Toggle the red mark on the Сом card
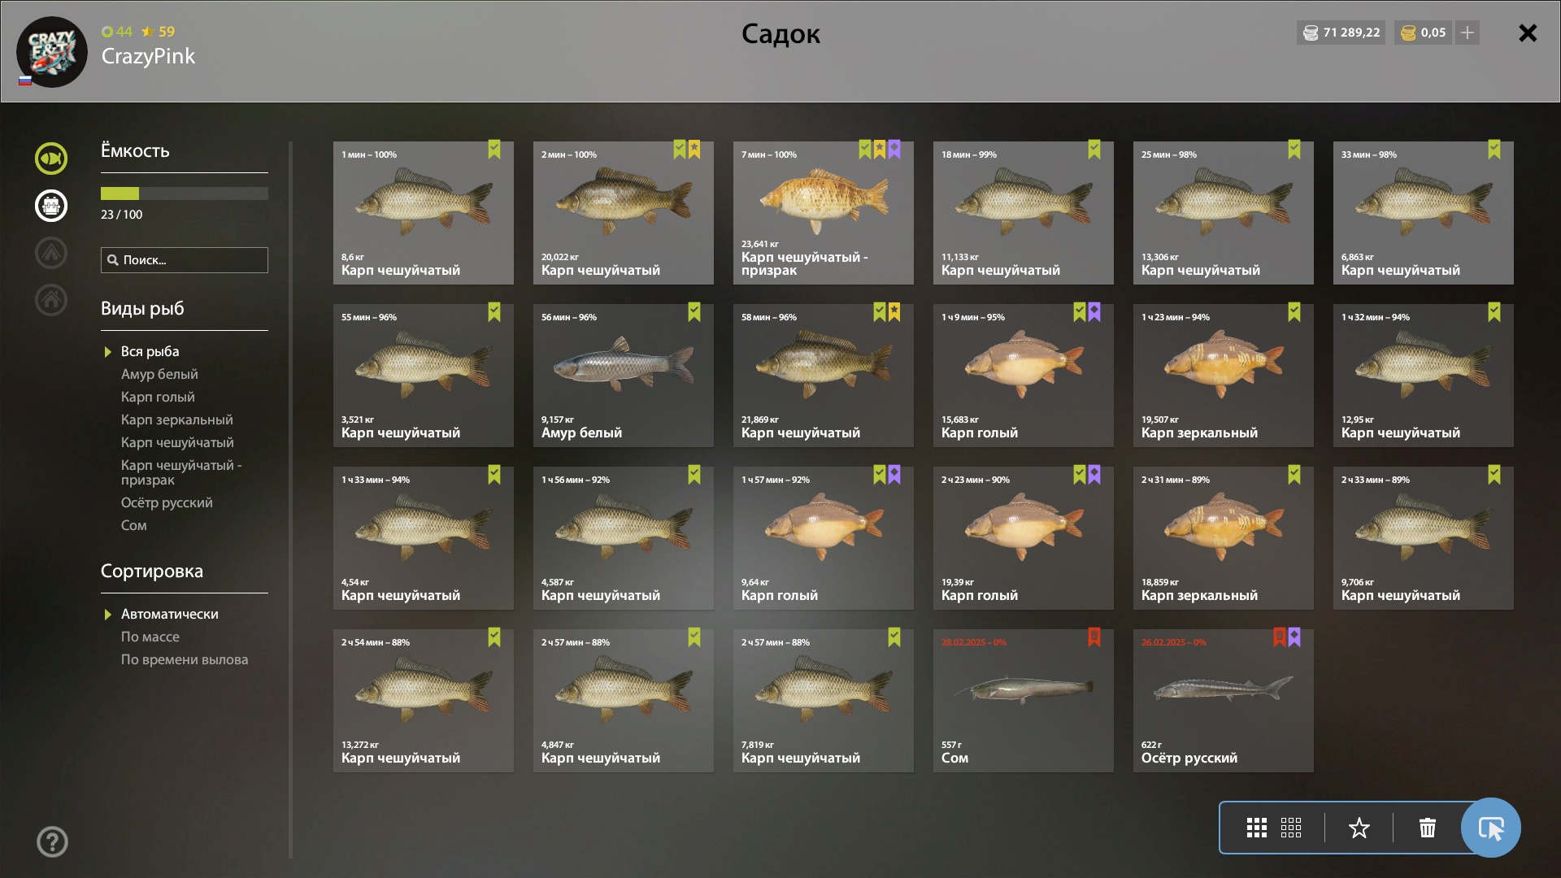This screenshot has width=1561, height=878. pos(1094,637)
